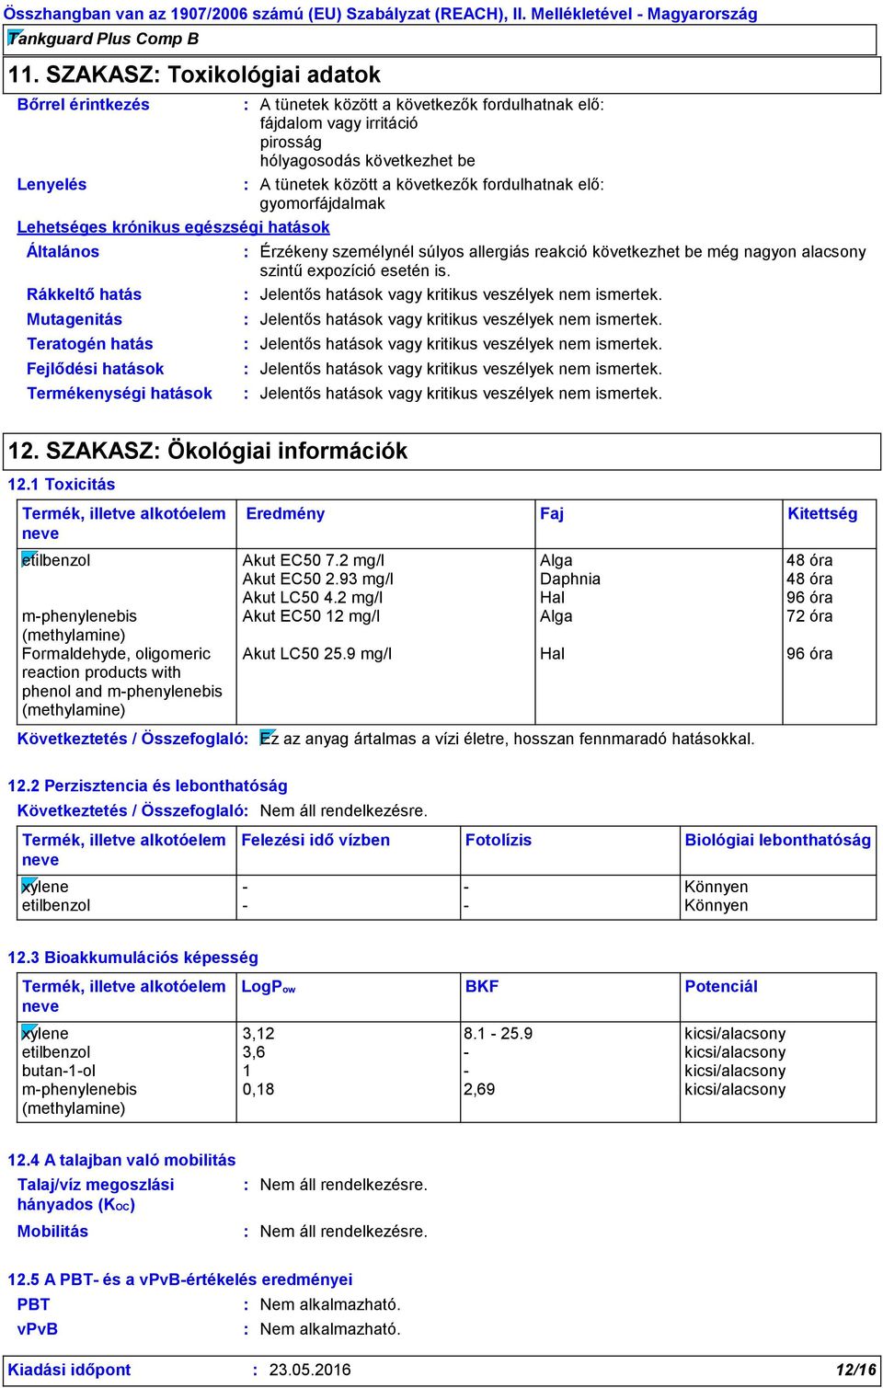Click the "Talaj/víz megoszlási hányados (Koc)" label
This screenshot has width=883, height=1388.
[96, 1195]
